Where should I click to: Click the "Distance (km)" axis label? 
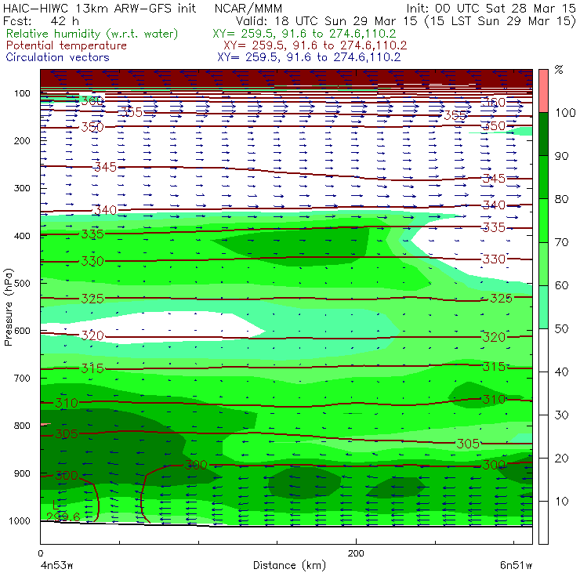[289, 565]
